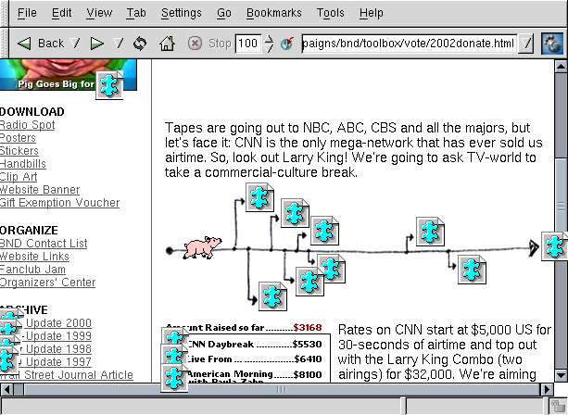Screen dimensions: 568x415
Task: Open the BND Contact List link
Action: tap(44, 244)
